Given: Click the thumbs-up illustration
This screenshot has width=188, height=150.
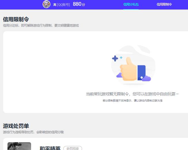Looking at the screenshot, I should (133, 65).
